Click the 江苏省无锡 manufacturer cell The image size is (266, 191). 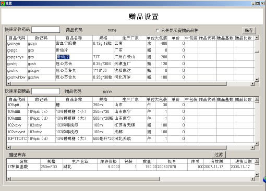[x=130, y=125]
